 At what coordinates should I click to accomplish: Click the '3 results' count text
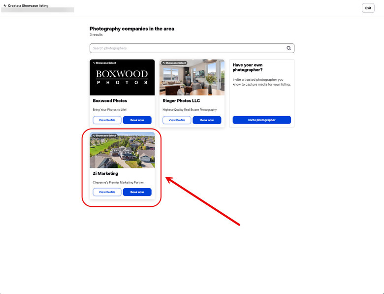96,34
